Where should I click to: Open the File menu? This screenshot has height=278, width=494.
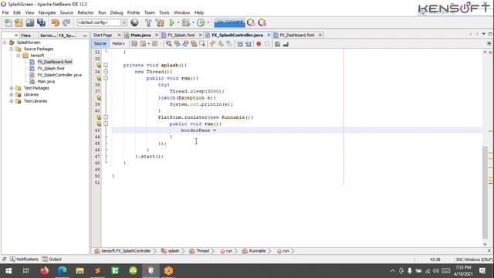[5, 12]
